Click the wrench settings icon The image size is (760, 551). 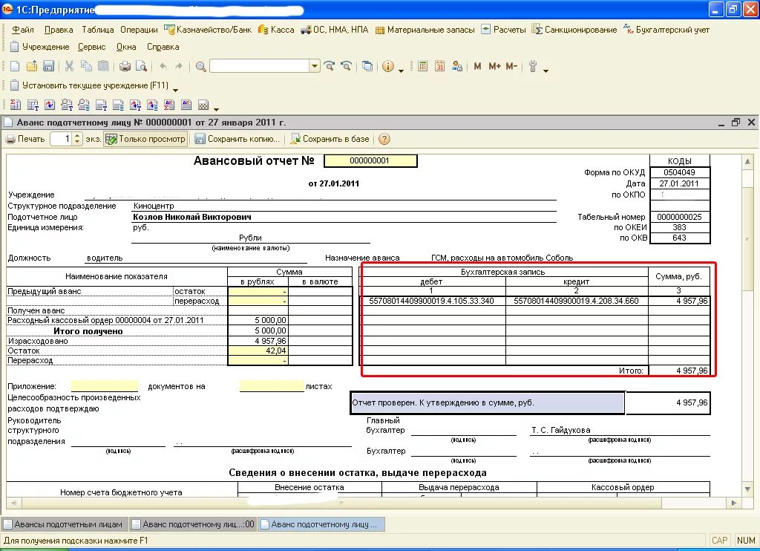click(533, 66)
